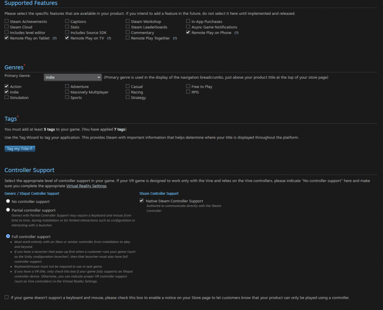Viewport: 383px width, 310px height.
Task: Select No controller support
Action: coord(8,201)
